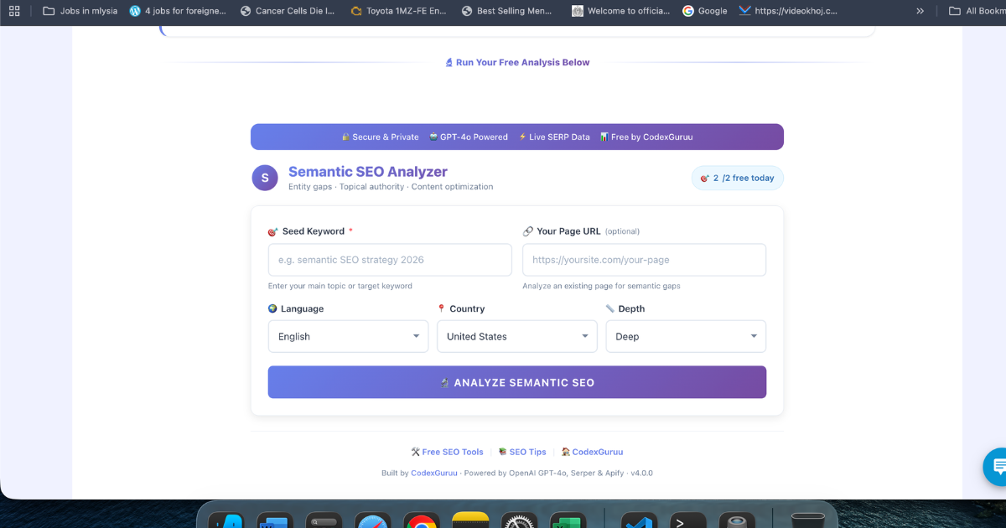Image resolution: width=1006 pixels, height=528 pixels.
Task: Click the '2 /2 free today' usage badge
Action: click(738, 178)
